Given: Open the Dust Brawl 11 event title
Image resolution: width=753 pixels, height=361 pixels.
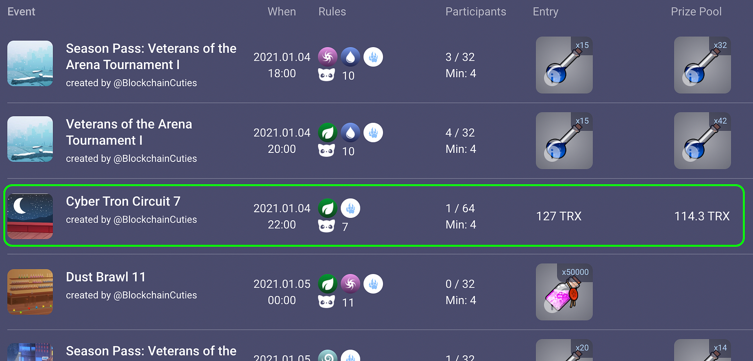Looking at the screenshot, I should click(105, 277).
